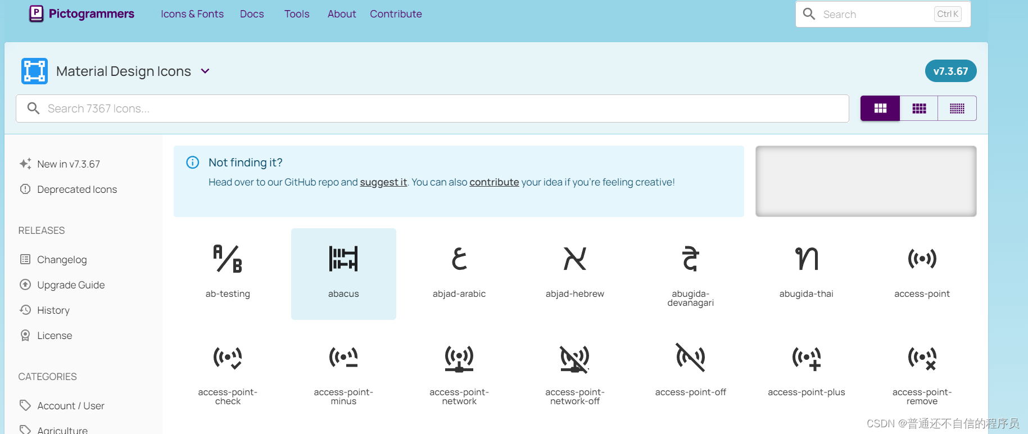
Task: Go to the About page
Action: pos(342,14)
